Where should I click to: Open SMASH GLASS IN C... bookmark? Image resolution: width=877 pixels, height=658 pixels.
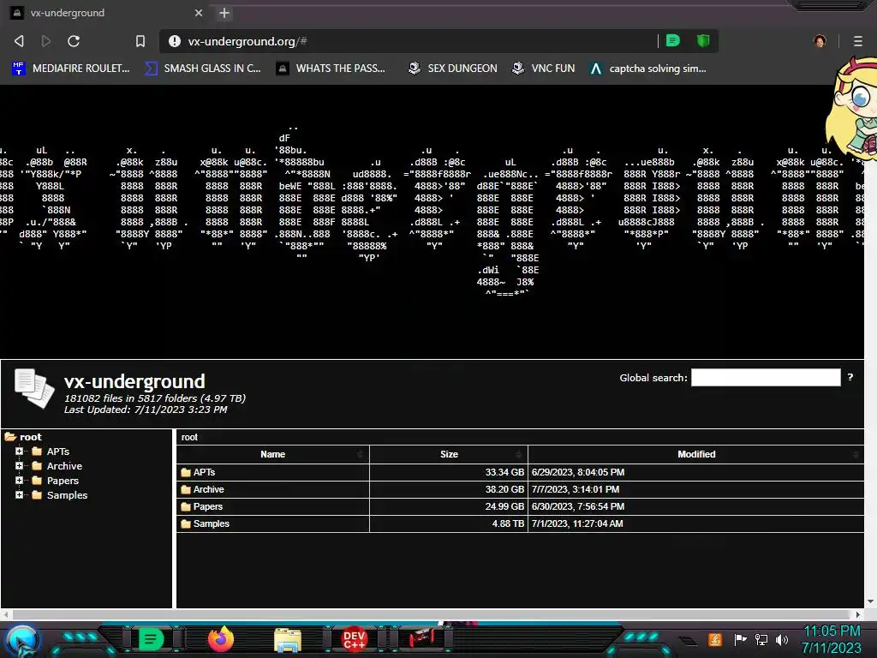coord(202,69)
